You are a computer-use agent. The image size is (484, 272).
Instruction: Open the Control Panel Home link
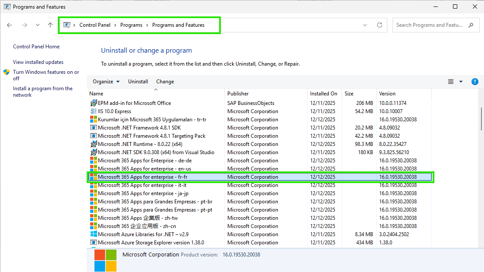coord(36,47)
